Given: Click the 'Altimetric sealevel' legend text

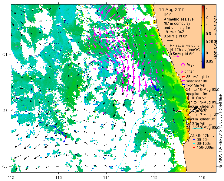Looking at the screenshot, I should (179, 19).
